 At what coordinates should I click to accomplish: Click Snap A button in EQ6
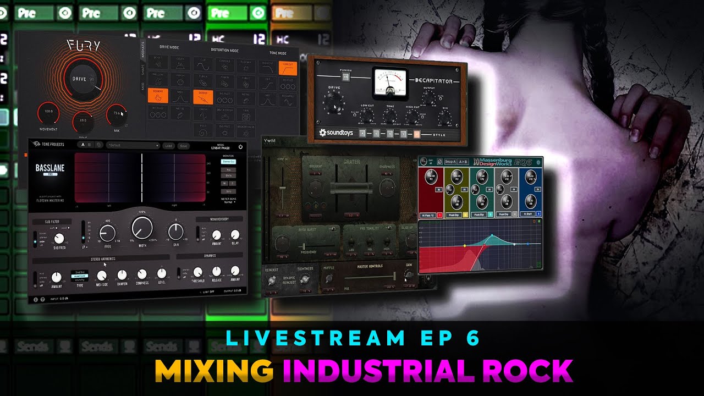pyautogui.click(x=450, y=162)
